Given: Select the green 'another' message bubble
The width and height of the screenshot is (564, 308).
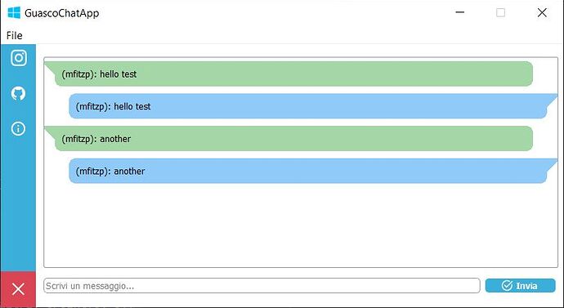Looking at the screenshot, I should 289,139.
